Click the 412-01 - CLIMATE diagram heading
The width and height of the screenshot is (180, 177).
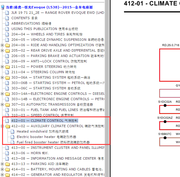tap(152, 3)
